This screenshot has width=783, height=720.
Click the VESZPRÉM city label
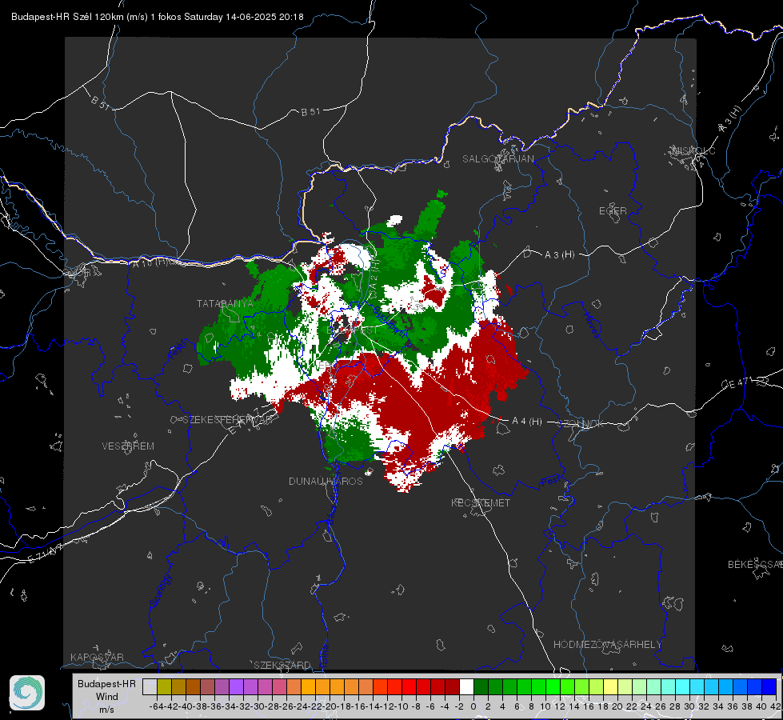coord(128,446)
